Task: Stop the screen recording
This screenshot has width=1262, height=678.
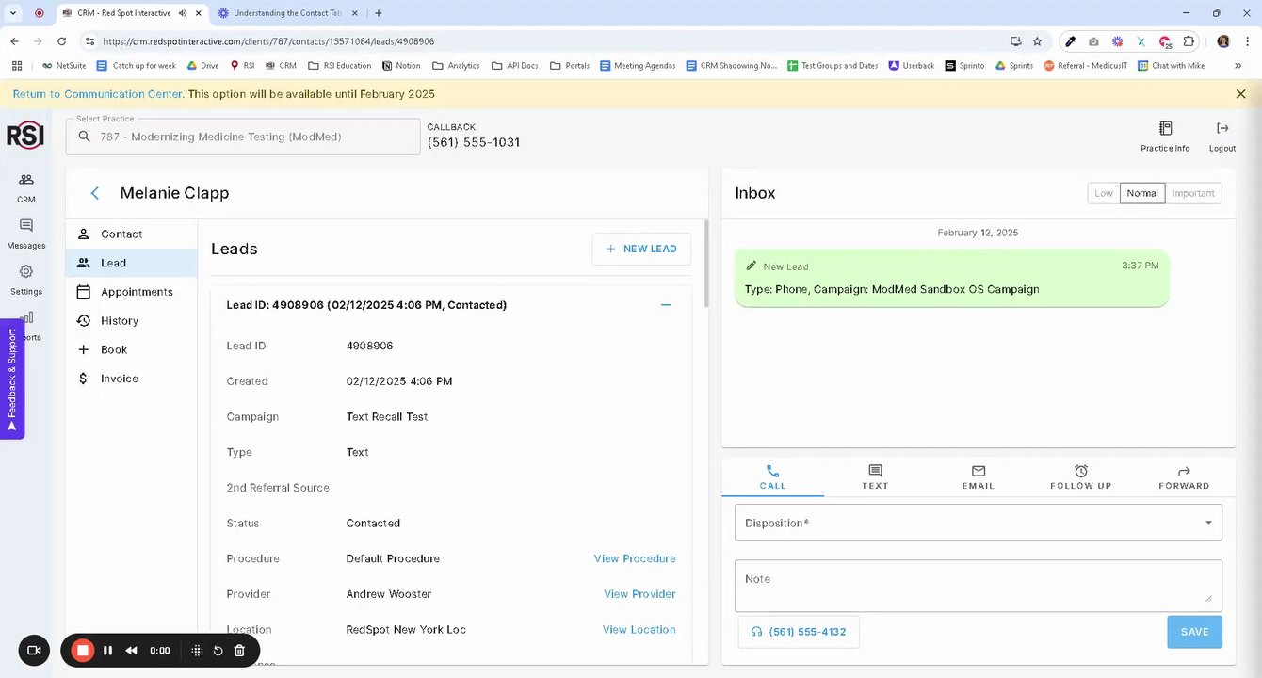Action: [x=83, y=651]
